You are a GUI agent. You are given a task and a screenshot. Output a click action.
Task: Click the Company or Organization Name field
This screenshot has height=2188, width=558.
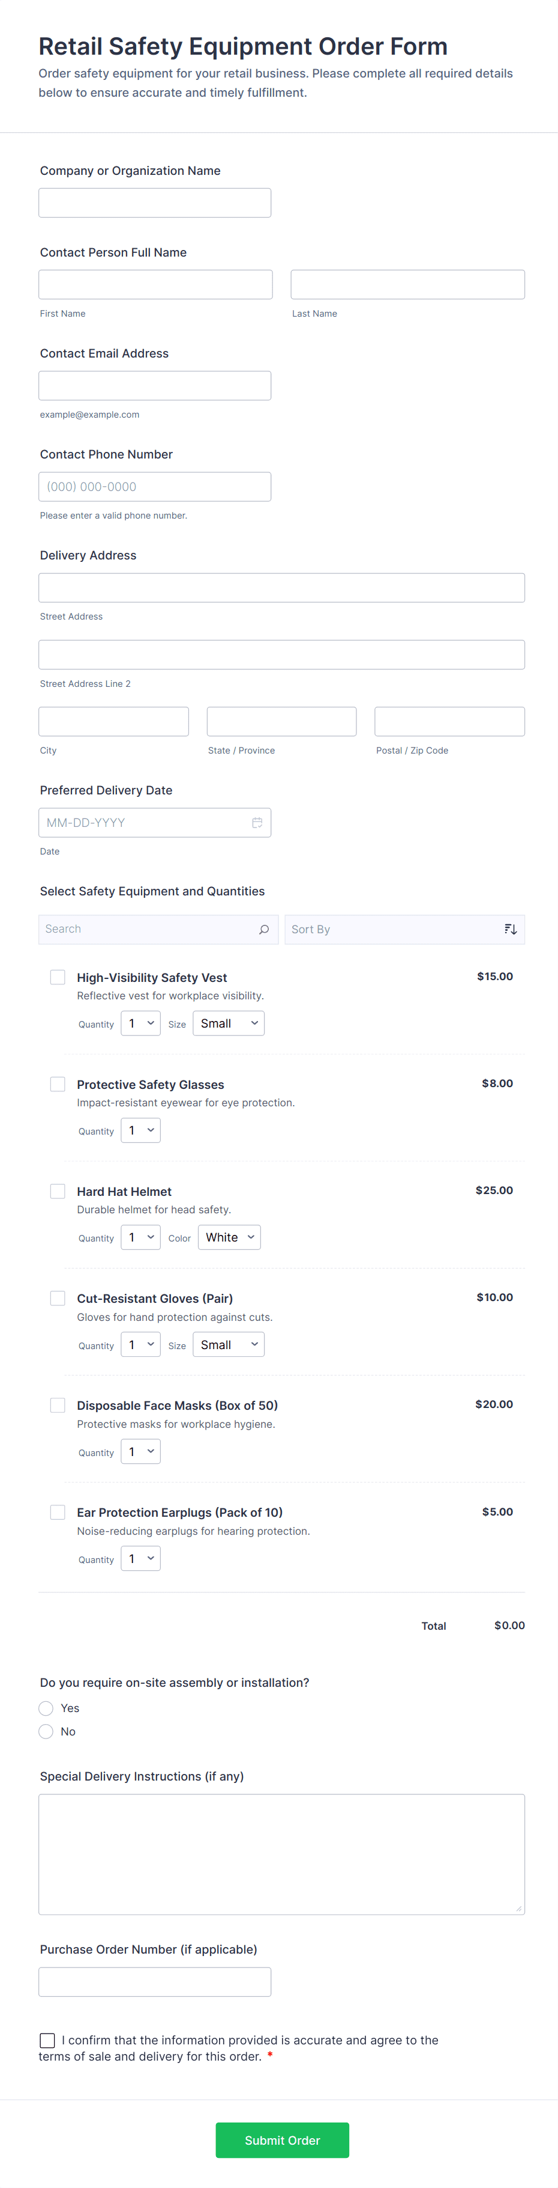pos(154,203)
